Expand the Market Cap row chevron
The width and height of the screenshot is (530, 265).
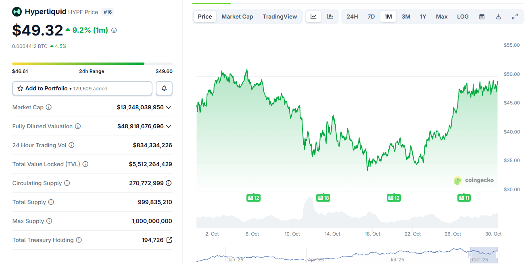pos(169,107)
